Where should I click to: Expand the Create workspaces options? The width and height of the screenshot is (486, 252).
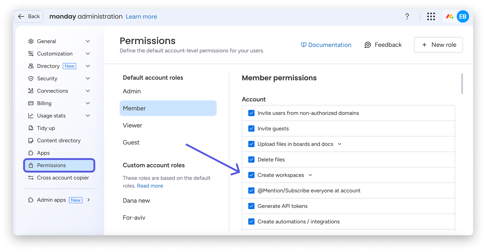[x=310, y=175]
